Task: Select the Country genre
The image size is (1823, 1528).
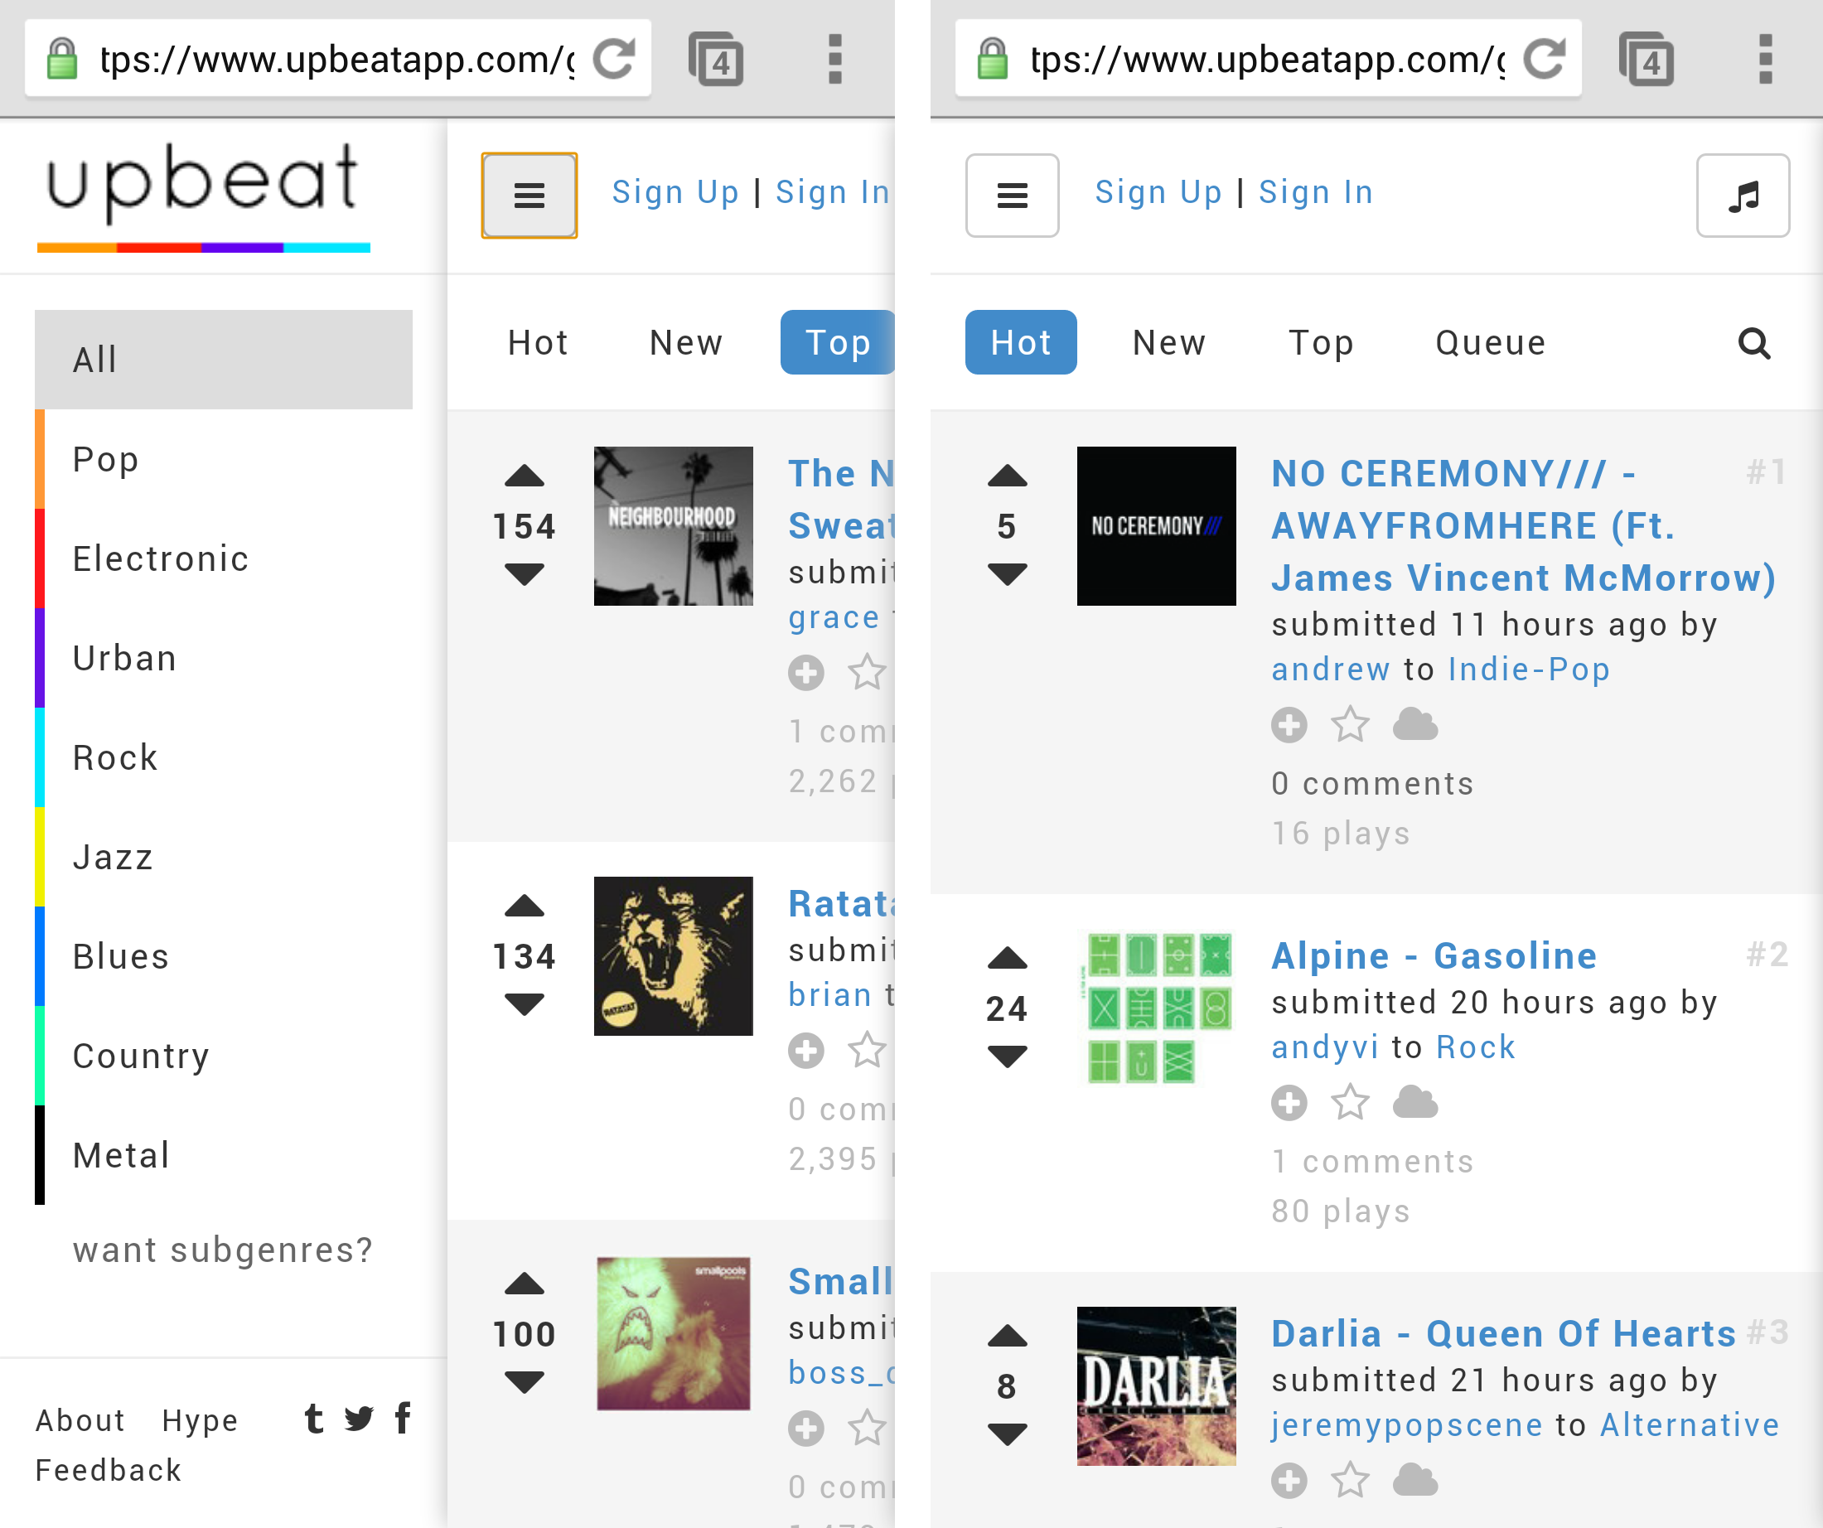Action: 223,1056
